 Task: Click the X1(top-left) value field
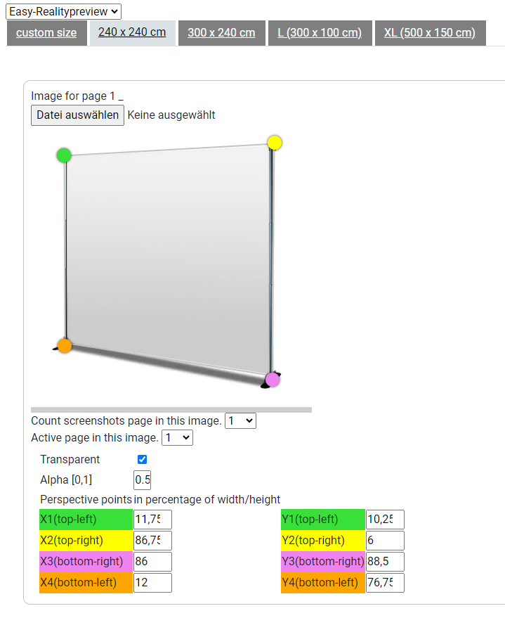(x=152, y=520)
